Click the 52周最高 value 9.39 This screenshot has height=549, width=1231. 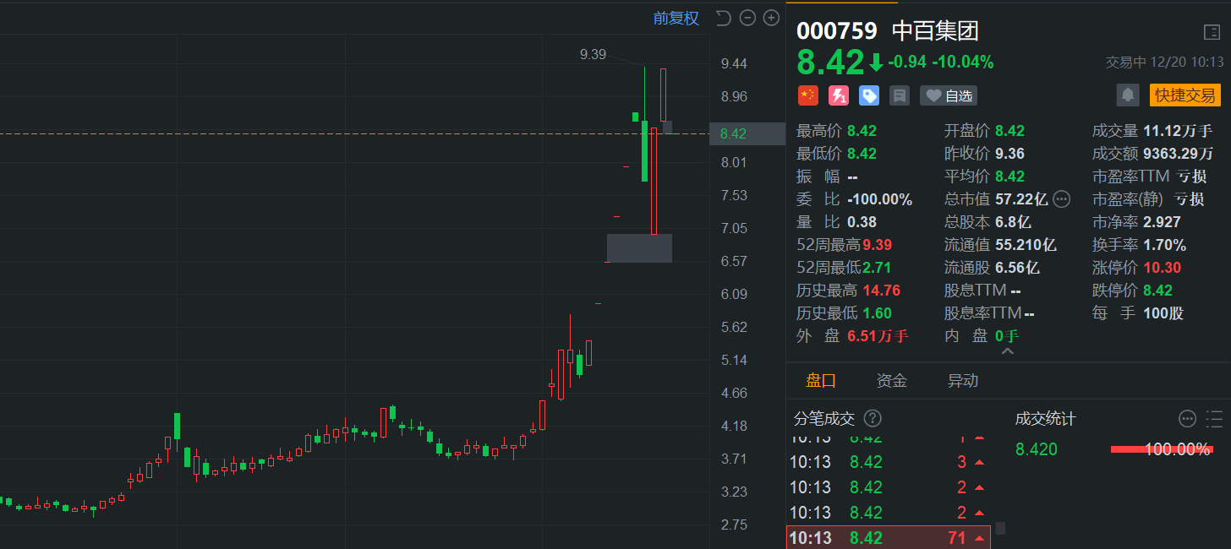coord(878,245)
